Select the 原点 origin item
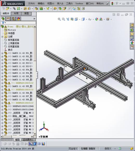Viewport: 135px width, 151px height. pos(10,50)
